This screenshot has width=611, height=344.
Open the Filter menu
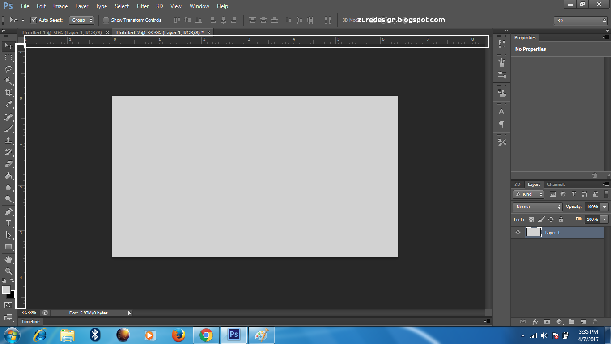(x=143, y=6)
